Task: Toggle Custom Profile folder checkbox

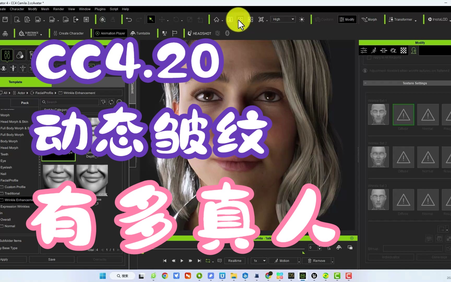Action: point(2,187)
